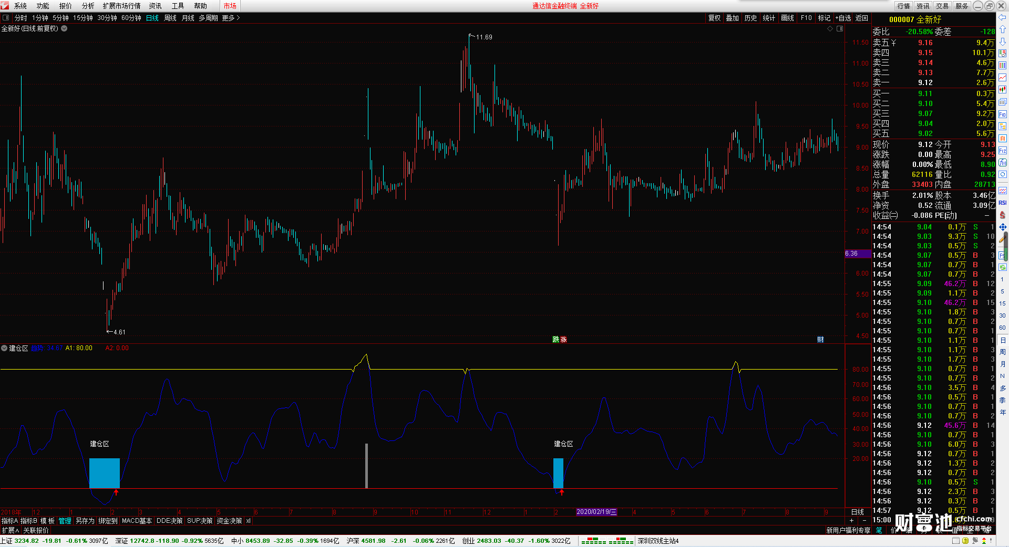Click the 画线 drawing button

788,18
